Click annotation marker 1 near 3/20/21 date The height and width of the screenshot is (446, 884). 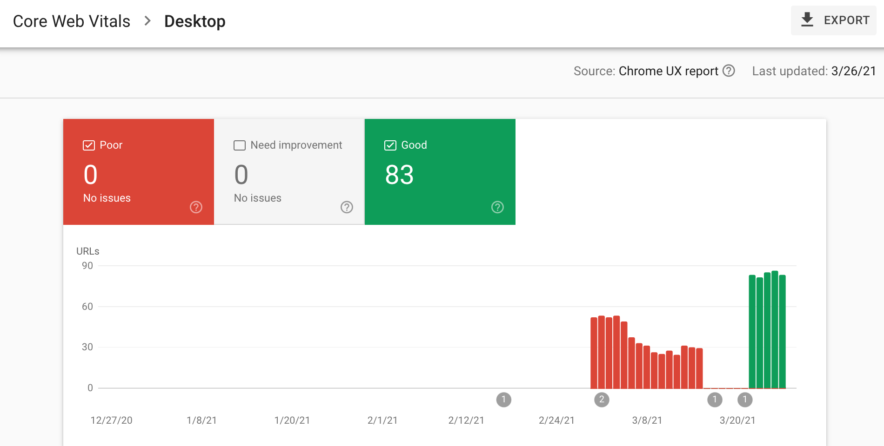coord(744,400)
